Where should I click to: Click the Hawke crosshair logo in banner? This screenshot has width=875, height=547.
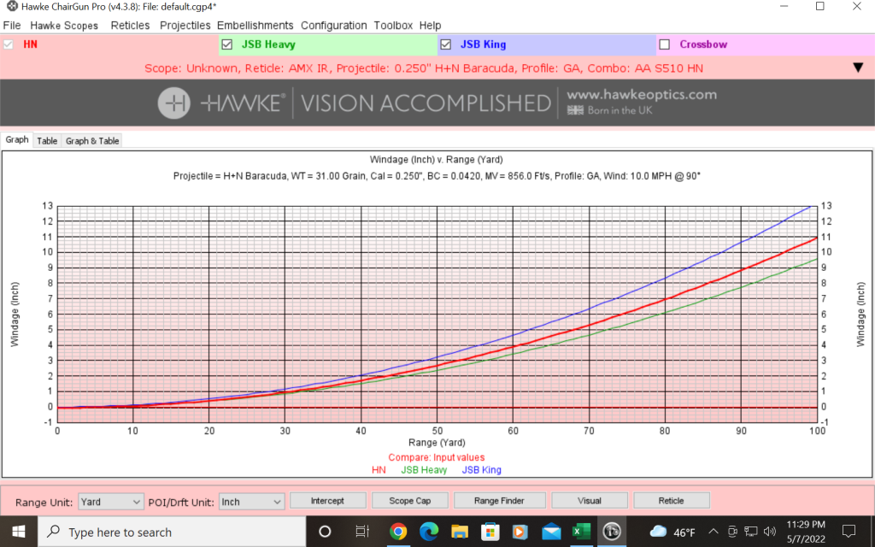point(174,103)
